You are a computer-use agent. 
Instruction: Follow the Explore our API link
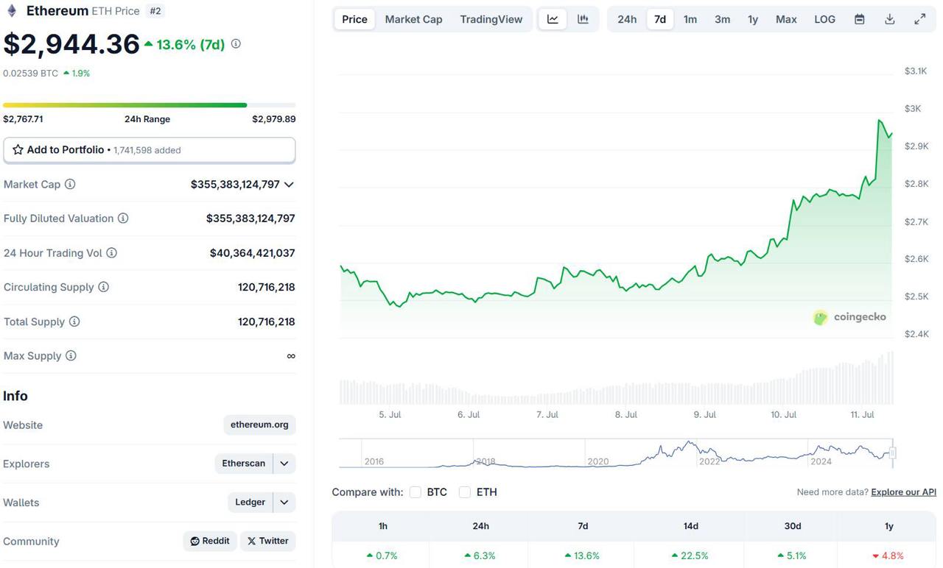coord(903,492)
